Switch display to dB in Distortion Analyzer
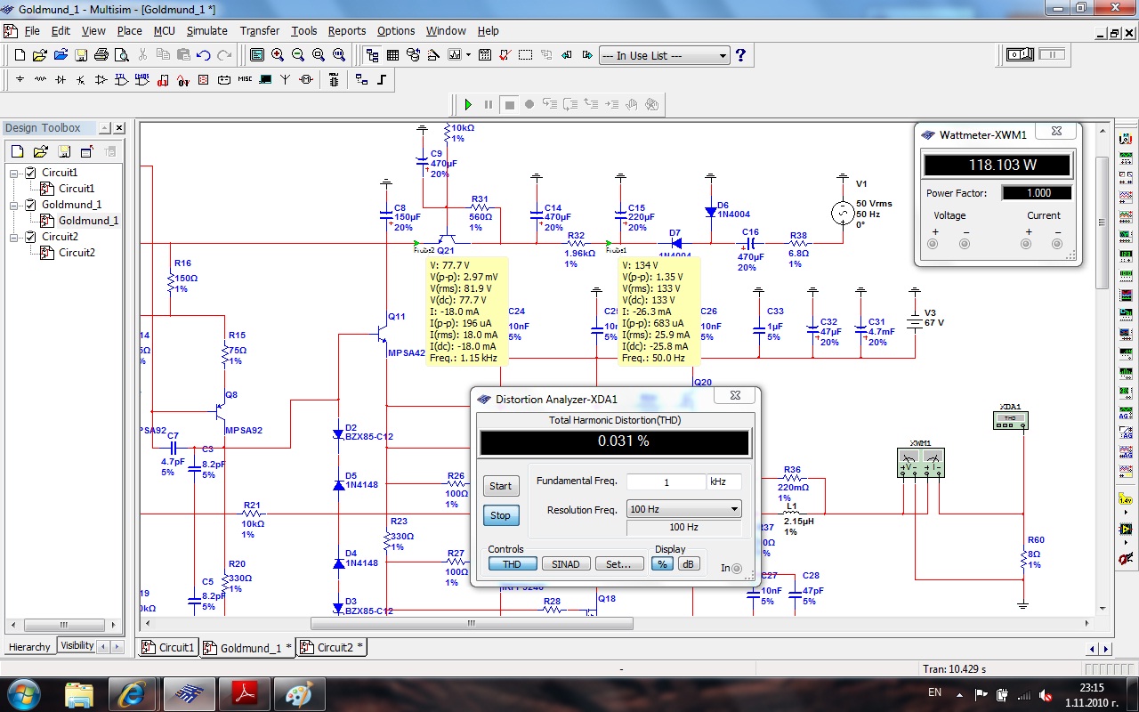Screen dimensions: 1139x712 [688, 563]
